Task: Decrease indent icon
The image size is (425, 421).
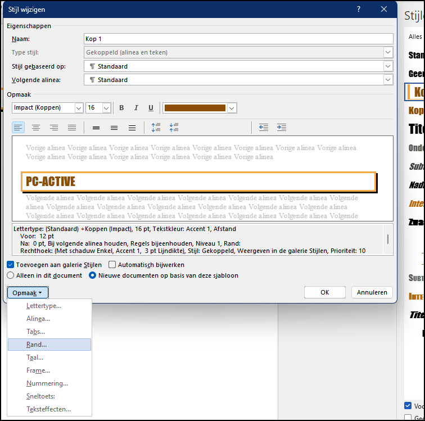Action: point(264,128)
